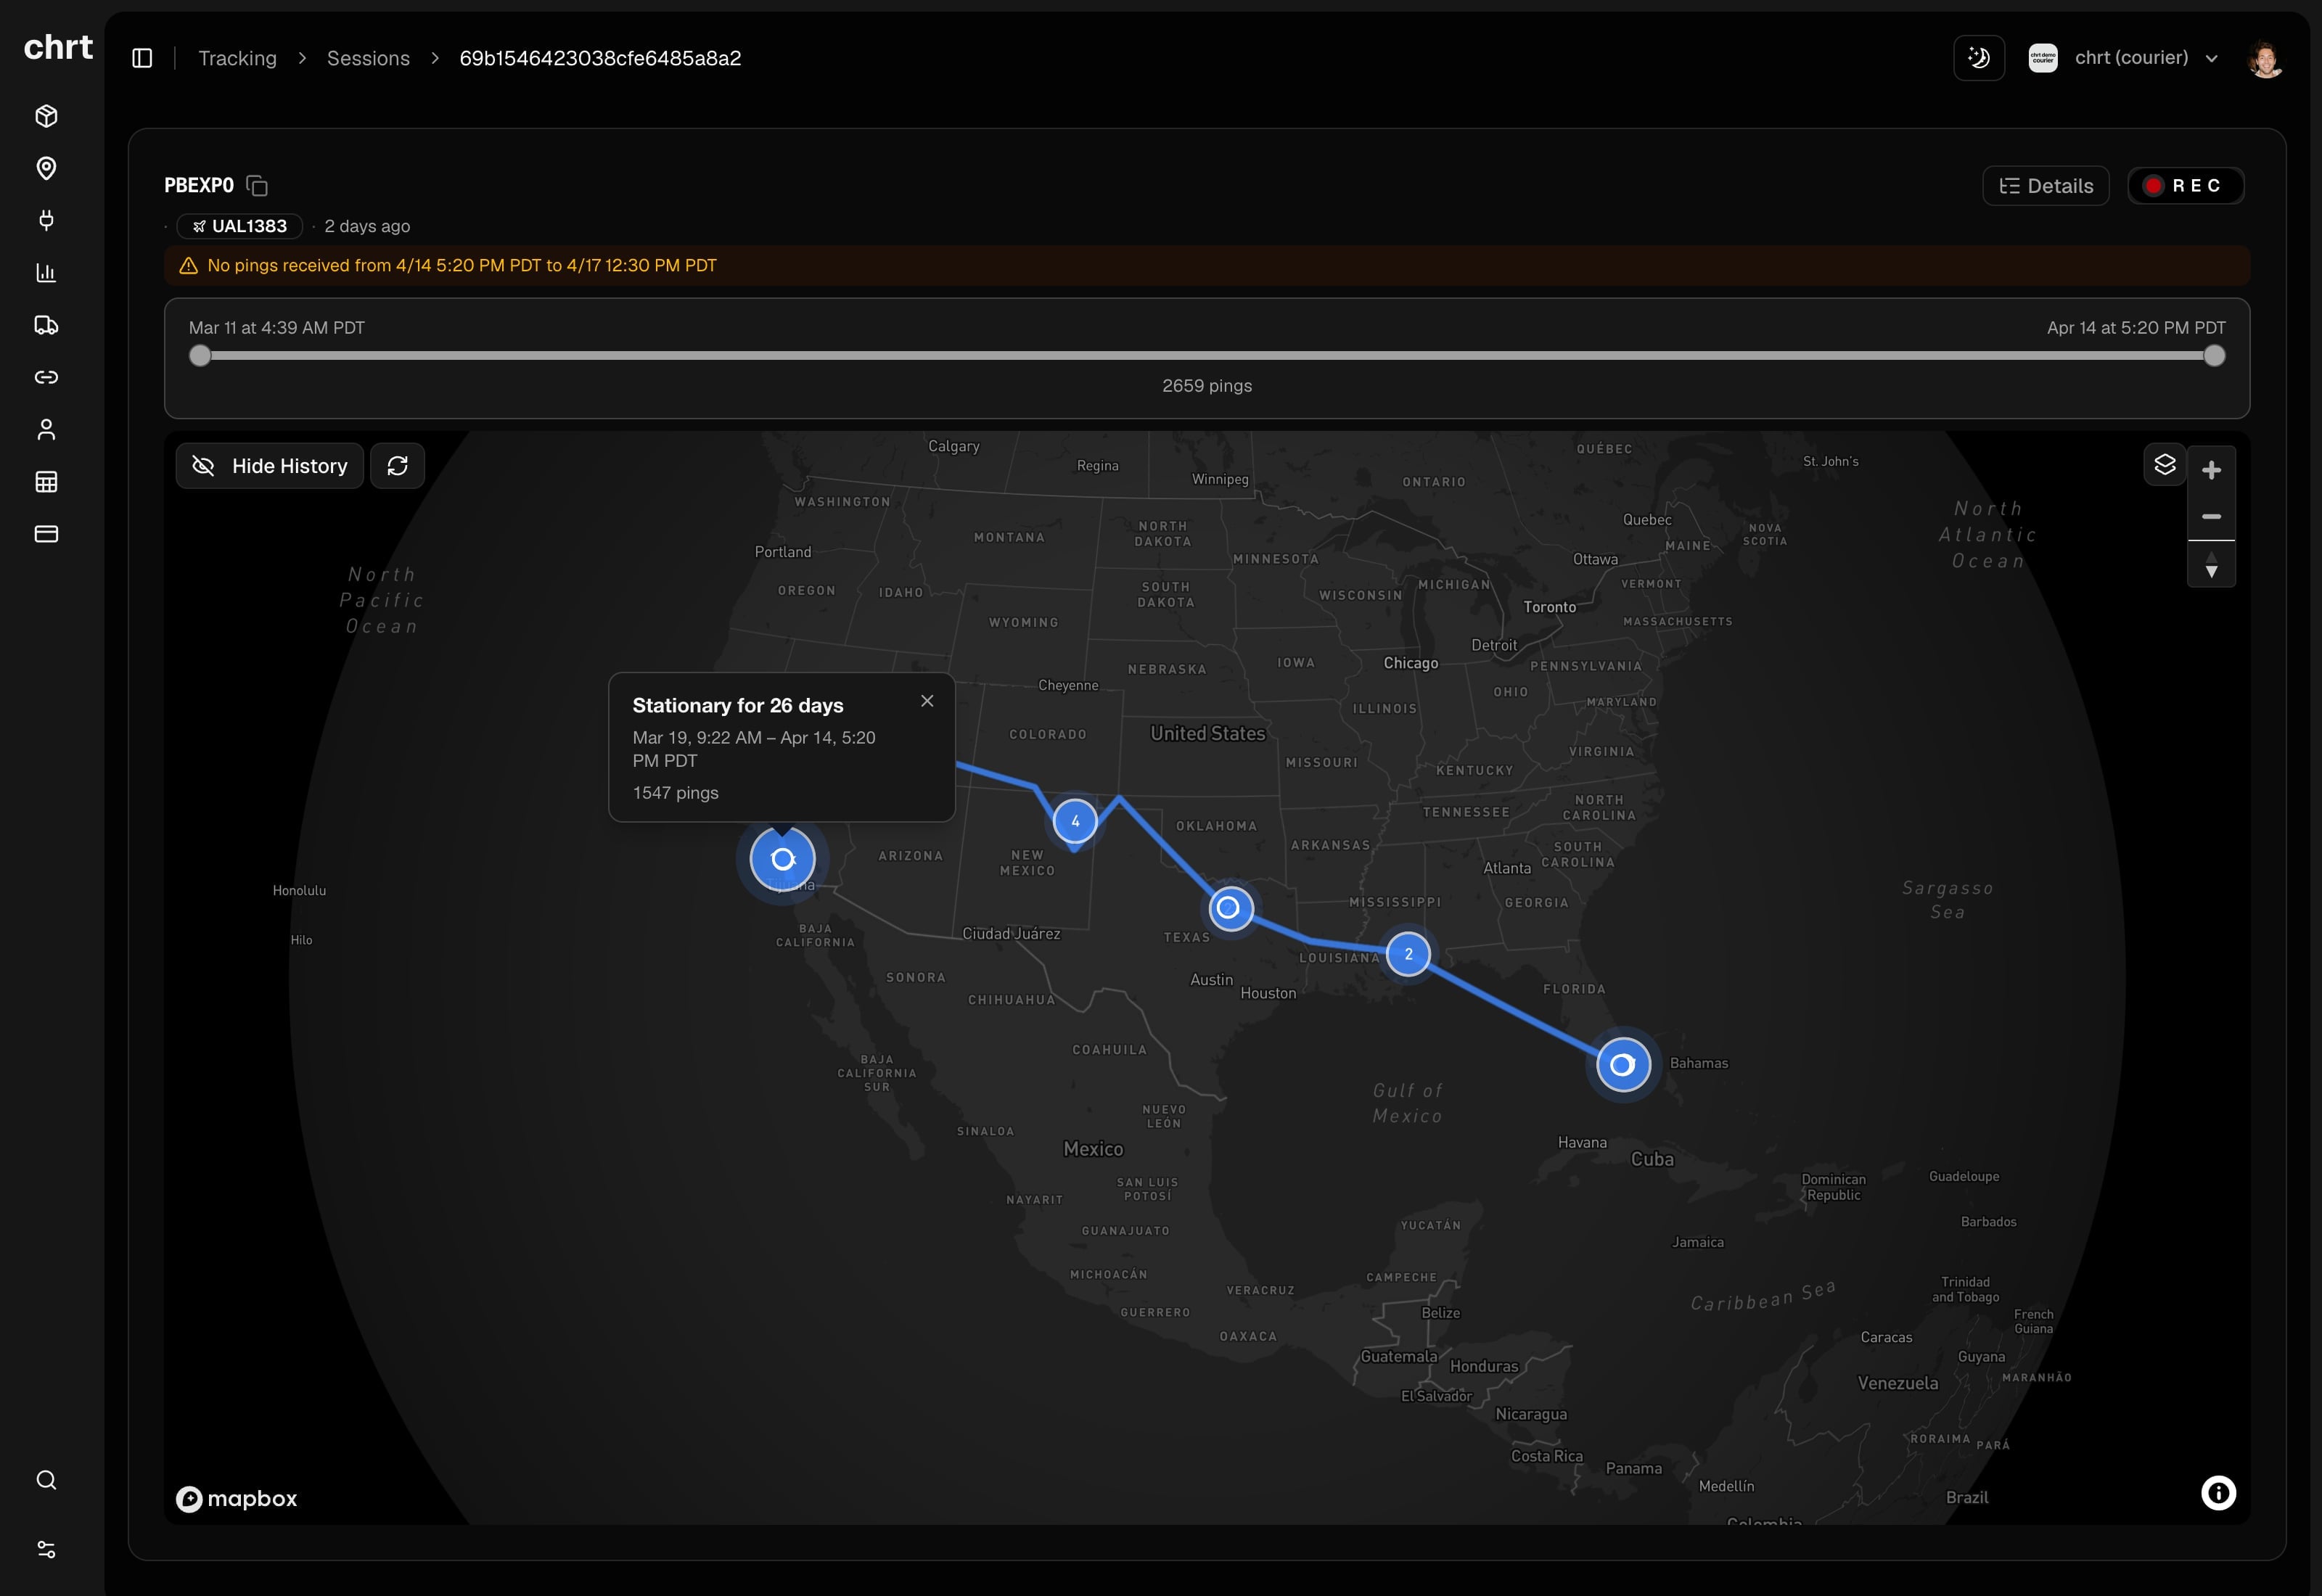Screen dimensions: 2322x1596
Task: Click the session ID breadcrumb
Action: click(x=600, y=58)
